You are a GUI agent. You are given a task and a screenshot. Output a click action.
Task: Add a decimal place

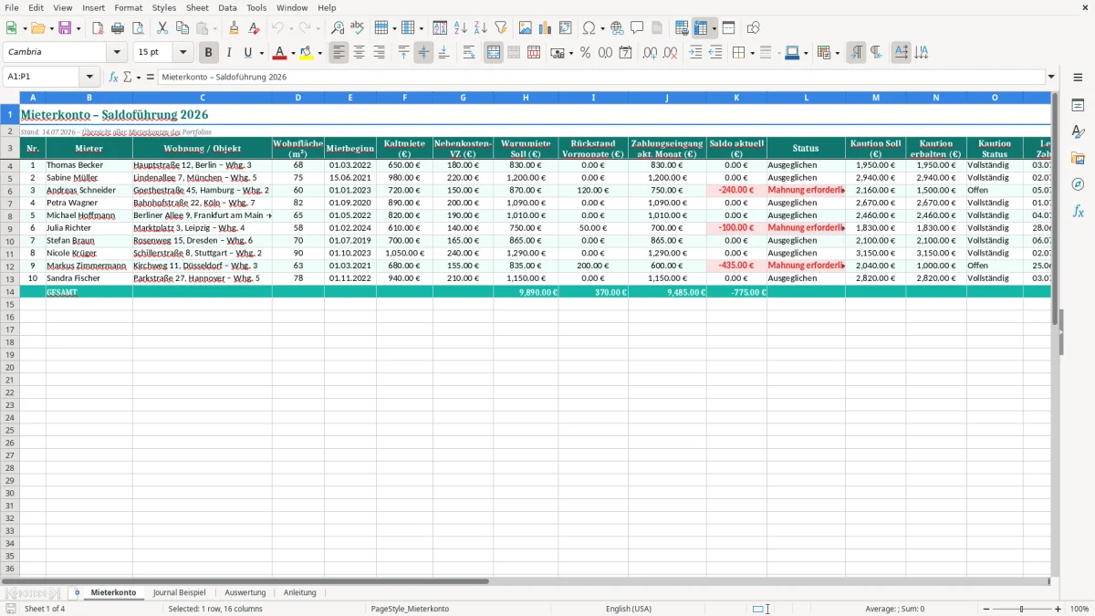[x=651, y=53]
